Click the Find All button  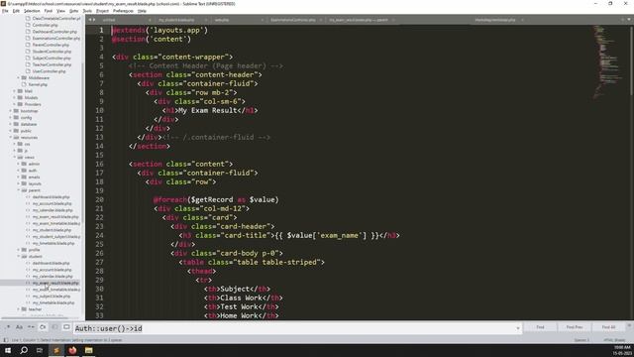coord(608,327)
